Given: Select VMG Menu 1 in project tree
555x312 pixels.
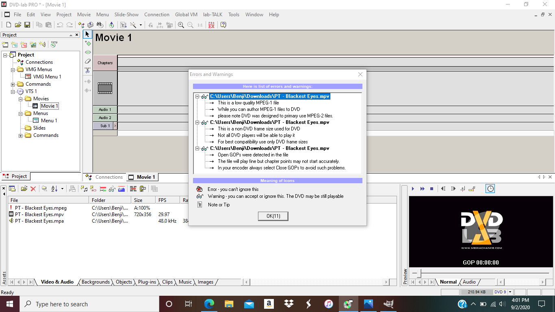Looking at the screenshot, I should (x=47, y=77).
